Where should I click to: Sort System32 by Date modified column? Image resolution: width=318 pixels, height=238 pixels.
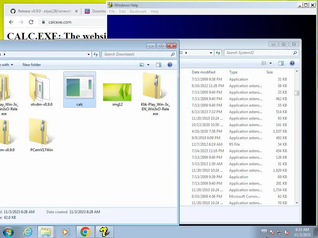point(208,72)
